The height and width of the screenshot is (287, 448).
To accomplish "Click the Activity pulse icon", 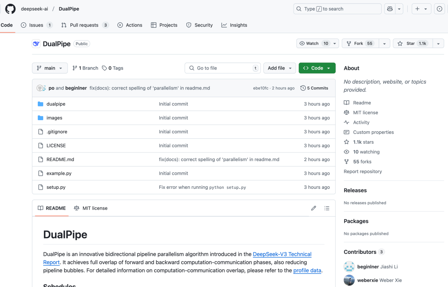I will [x=346, y=123].
